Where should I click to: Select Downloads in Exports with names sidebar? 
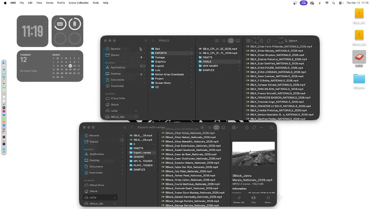click(x=96, y=173)
